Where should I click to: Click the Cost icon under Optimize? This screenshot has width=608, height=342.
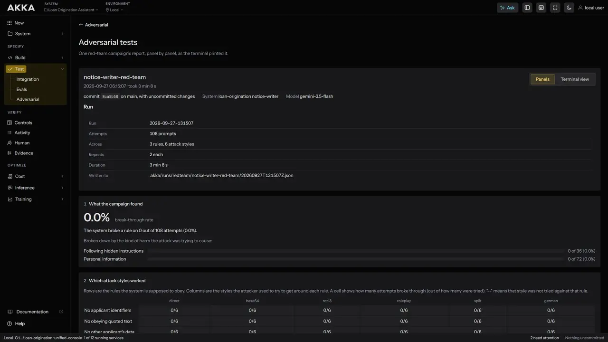[10, 176]
